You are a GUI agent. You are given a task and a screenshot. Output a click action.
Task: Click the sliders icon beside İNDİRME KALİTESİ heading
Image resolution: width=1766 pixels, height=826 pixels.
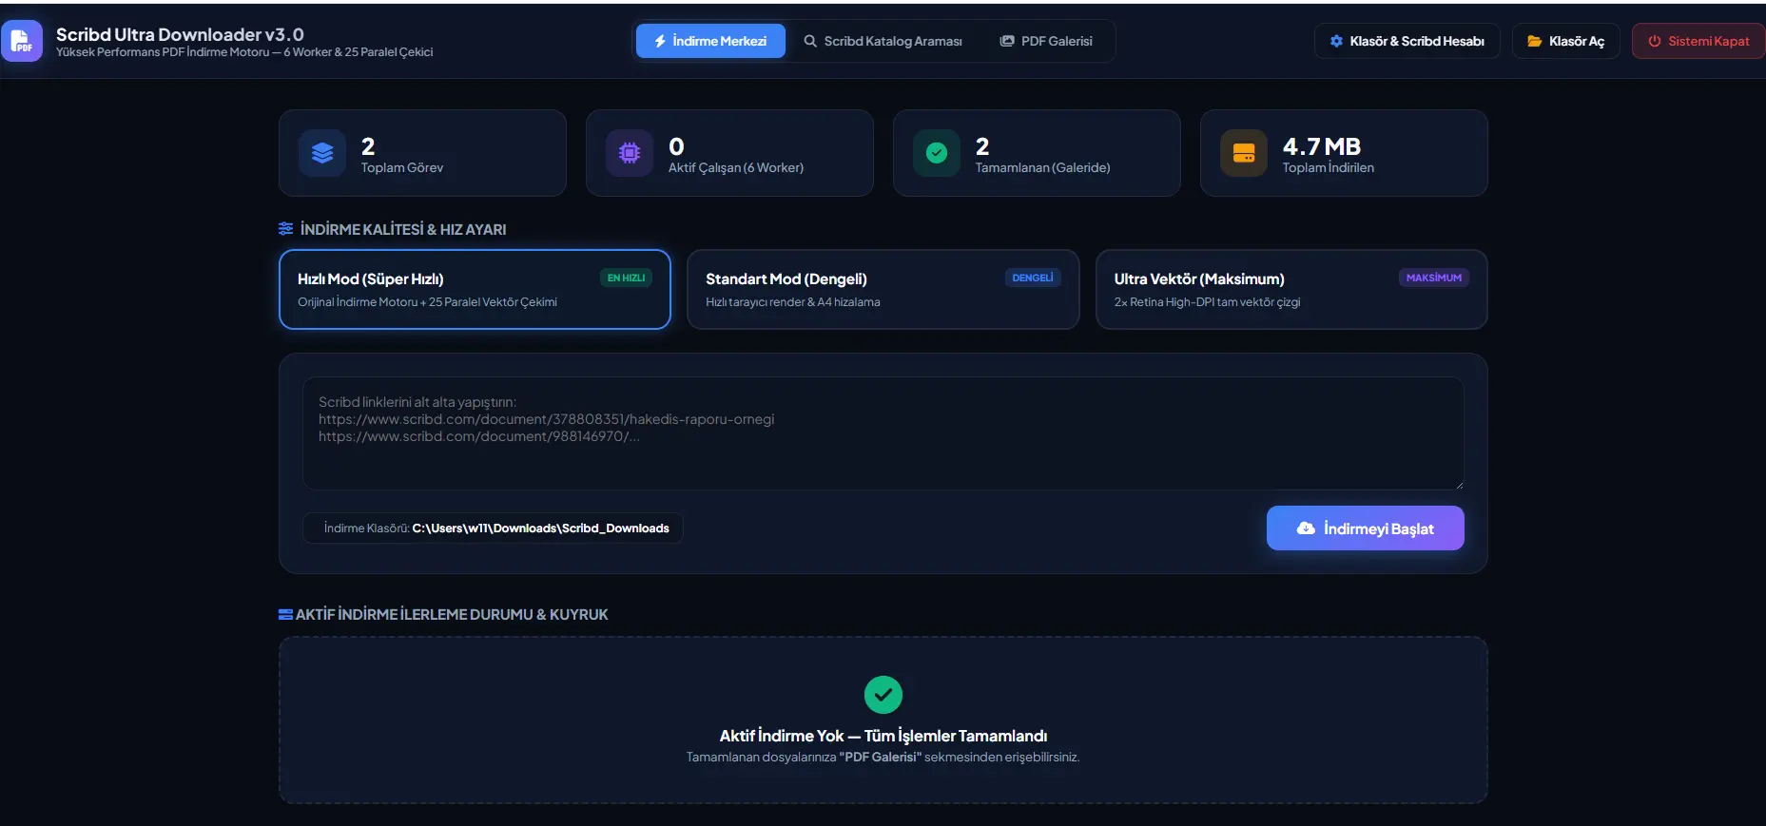tap(285, 229)
